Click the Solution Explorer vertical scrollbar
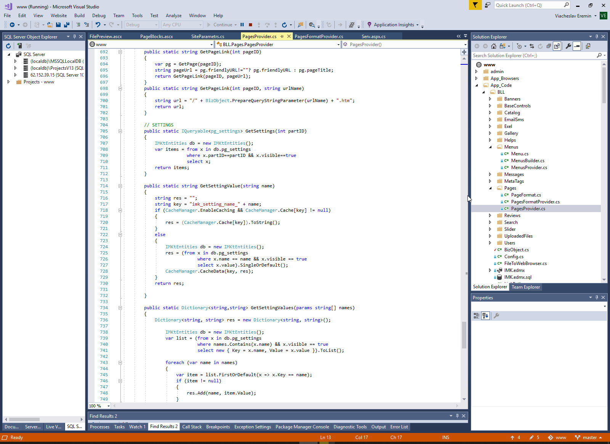 604,85
